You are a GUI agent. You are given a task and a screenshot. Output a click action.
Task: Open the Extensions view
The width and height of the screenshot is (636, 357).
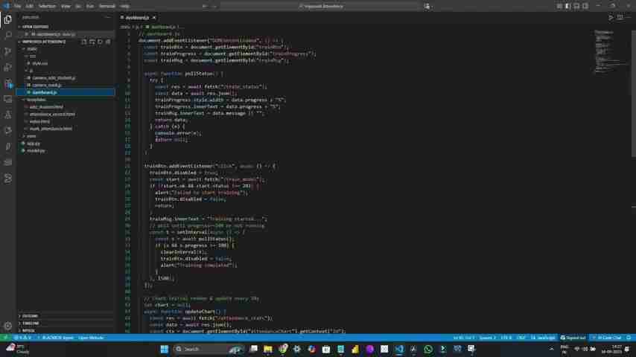(7, 83)
